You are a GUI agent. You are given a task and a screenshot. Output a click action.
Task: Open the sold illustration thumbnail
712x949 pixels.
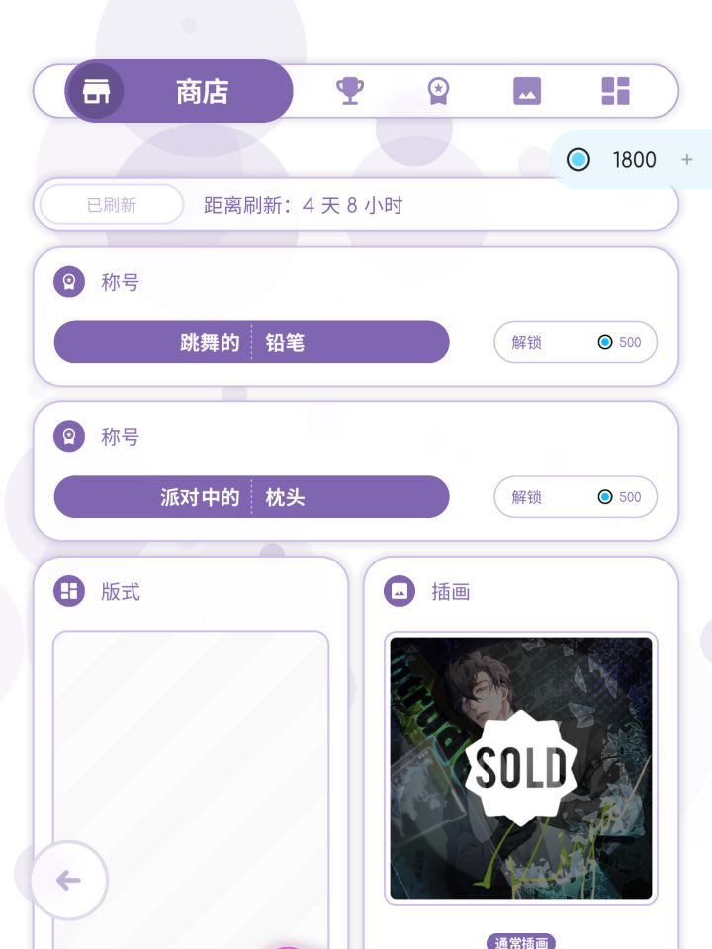point(521,768)
